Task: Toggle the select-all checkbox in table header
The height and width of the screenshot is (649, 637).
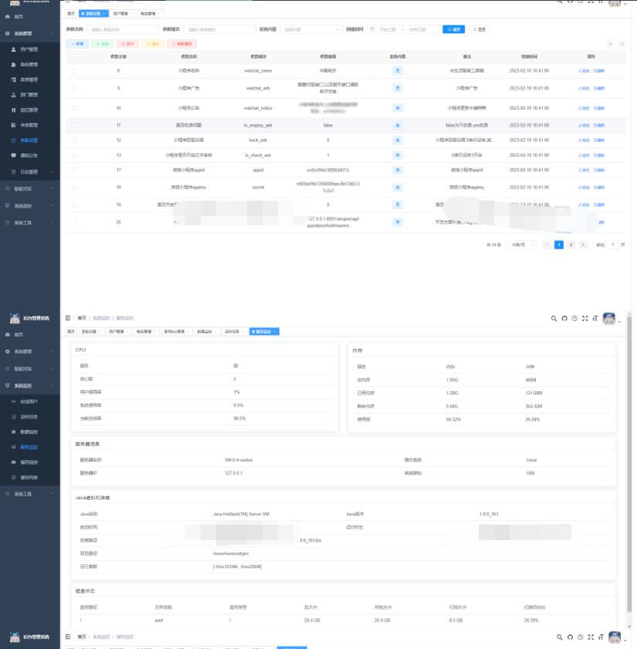Action: click(x=74, y=57)
